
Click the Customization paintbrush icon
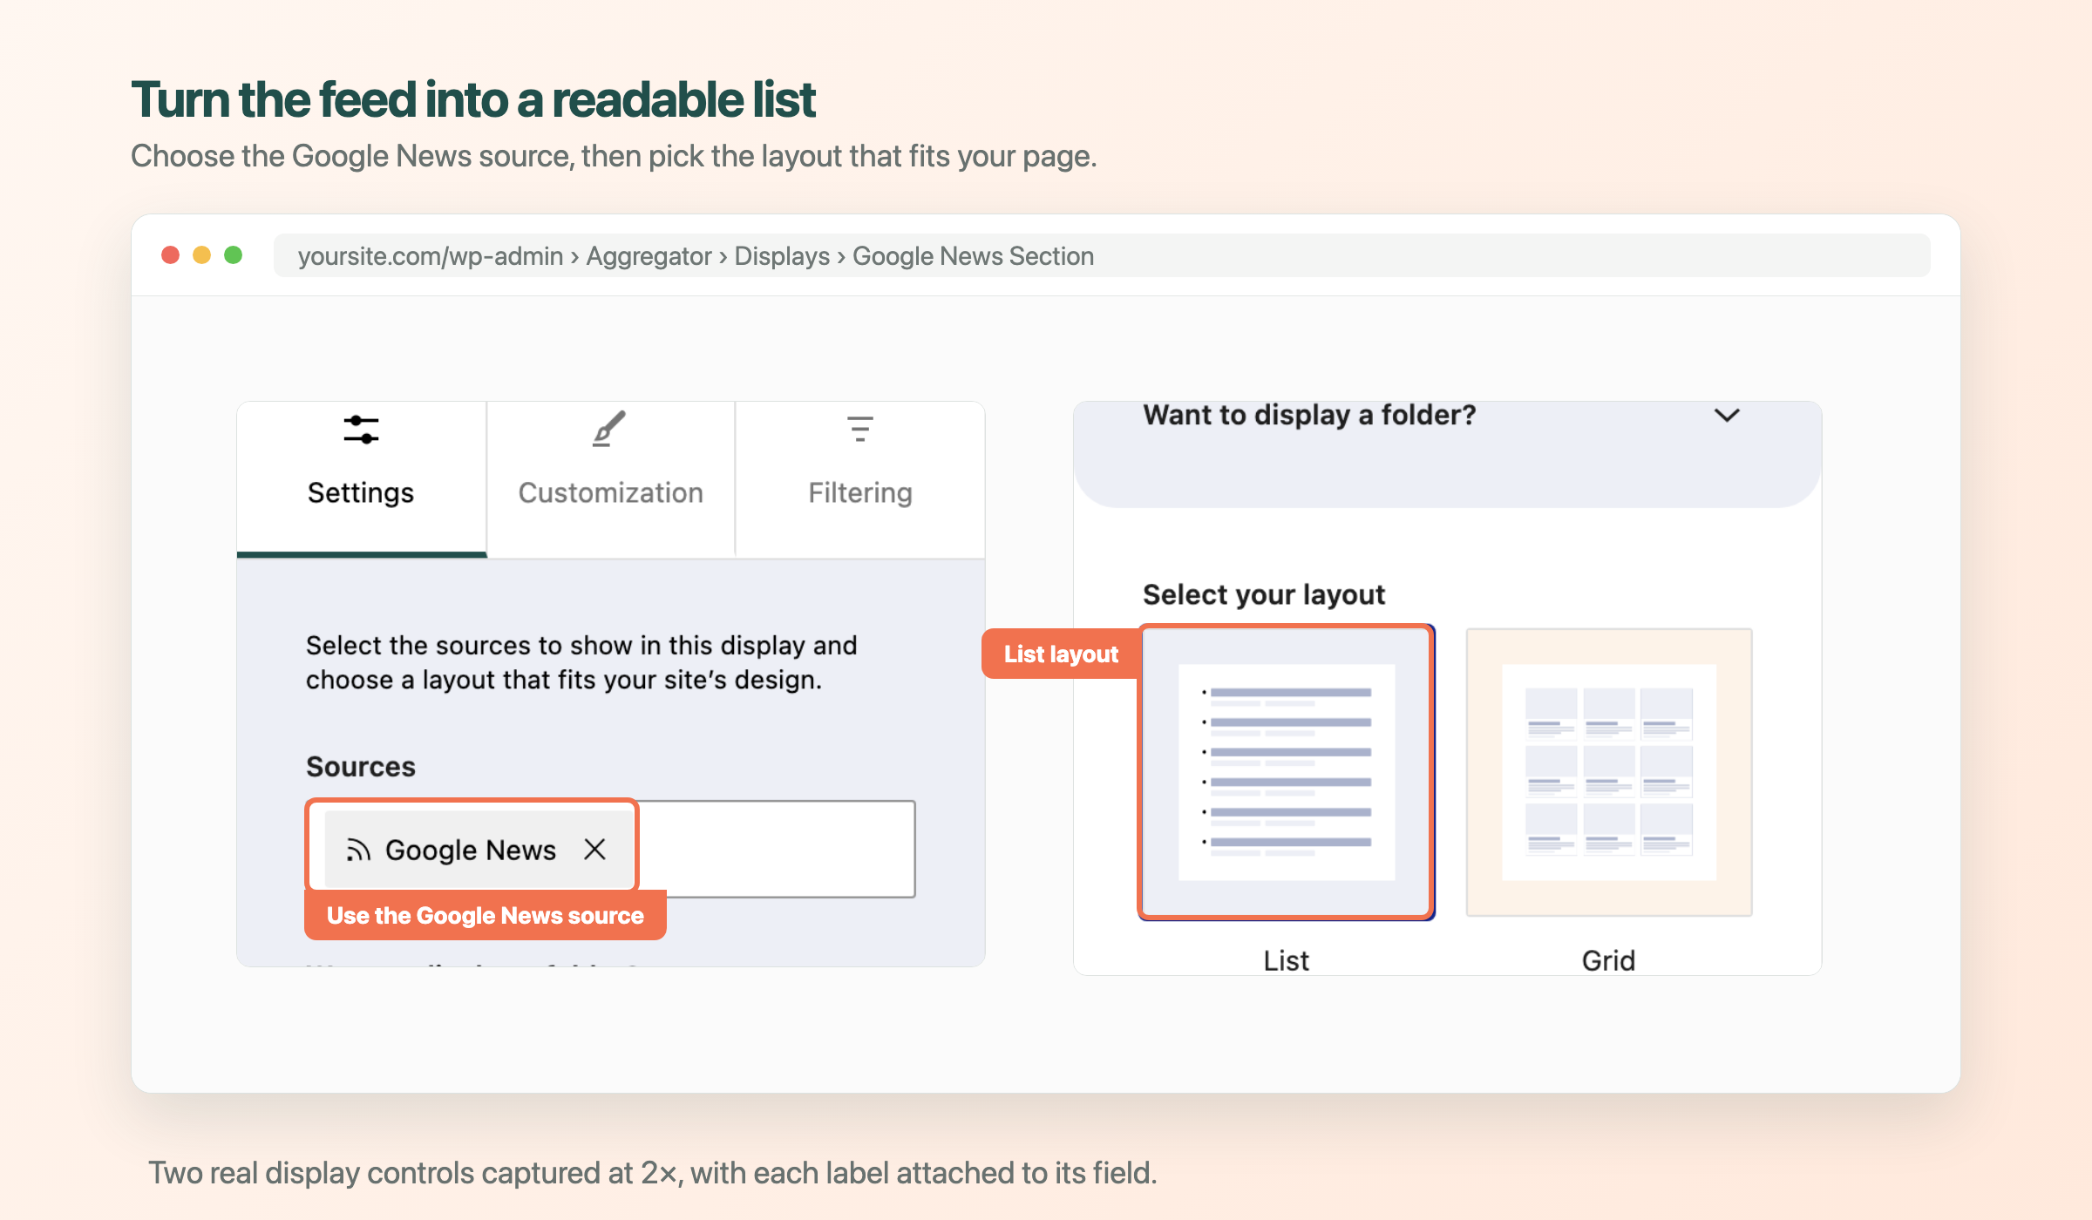tap(609, 429)
